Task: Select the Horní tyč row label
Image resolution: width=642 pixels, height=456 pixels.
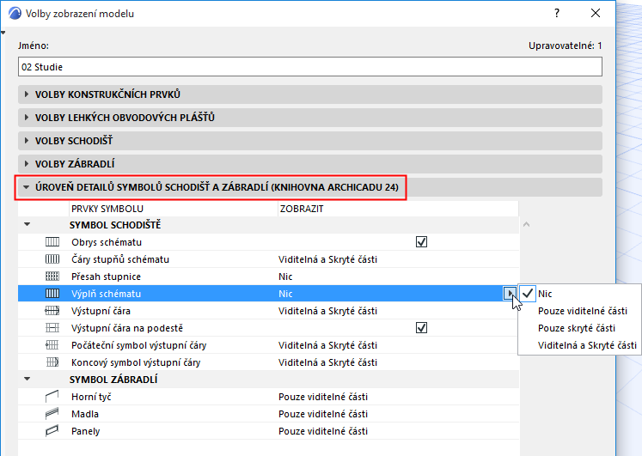Action: tap(91, 397)
